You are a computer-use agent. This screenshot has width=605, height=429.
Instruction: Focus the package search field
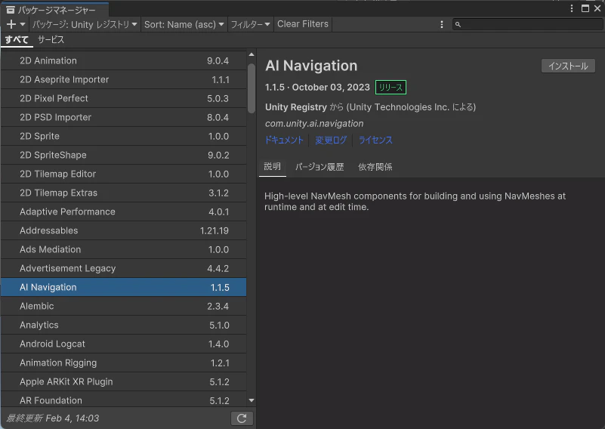(528, 24)
